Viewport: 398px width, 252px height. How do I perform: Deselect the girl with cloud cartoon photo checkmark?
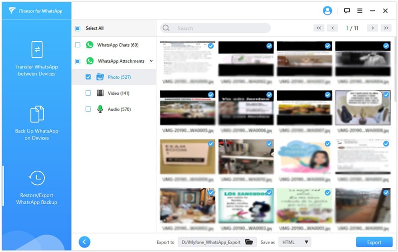click(x=328, y=144)
